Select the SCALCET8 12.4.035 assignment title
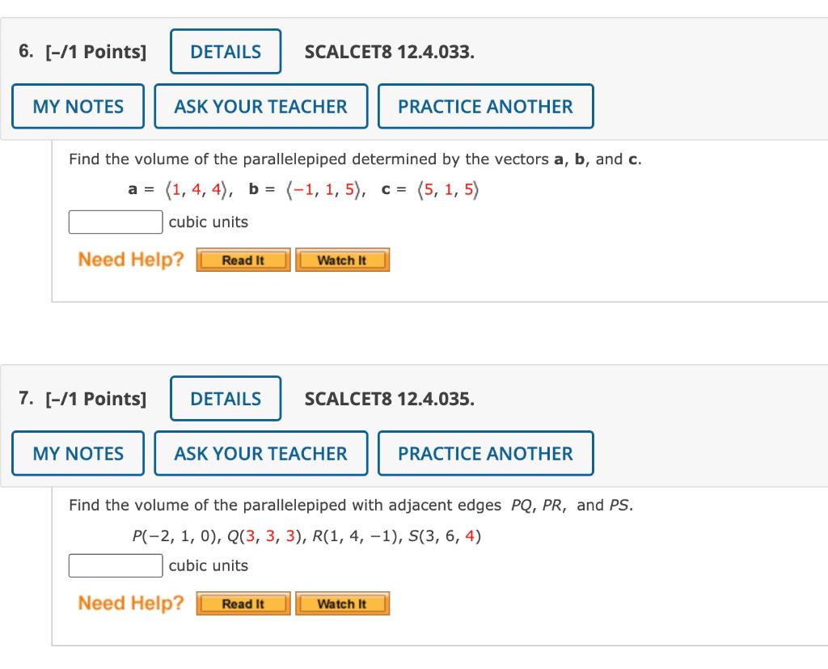The width and height of the screenshot is (828, 669). 390,398
